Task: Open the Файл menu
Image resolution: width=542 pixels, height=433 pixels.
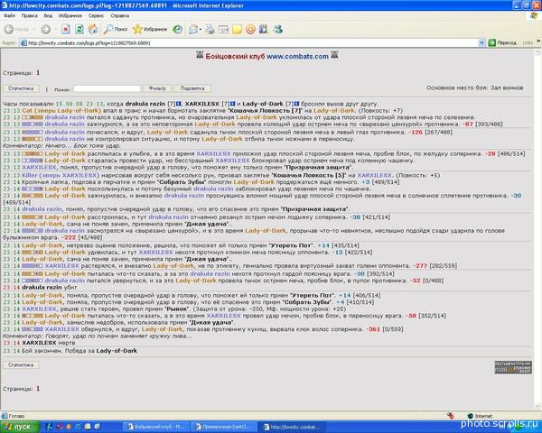Action: pyautogui.click(x=9, y=15)
